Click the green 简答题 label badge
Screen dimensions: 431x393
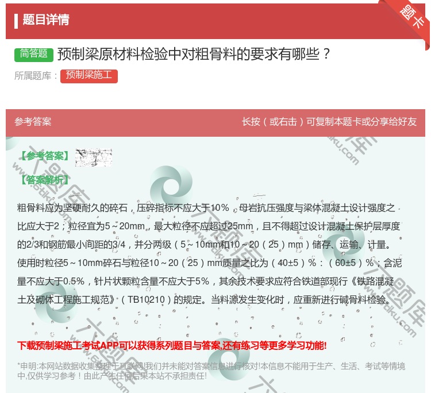point(33,54)
